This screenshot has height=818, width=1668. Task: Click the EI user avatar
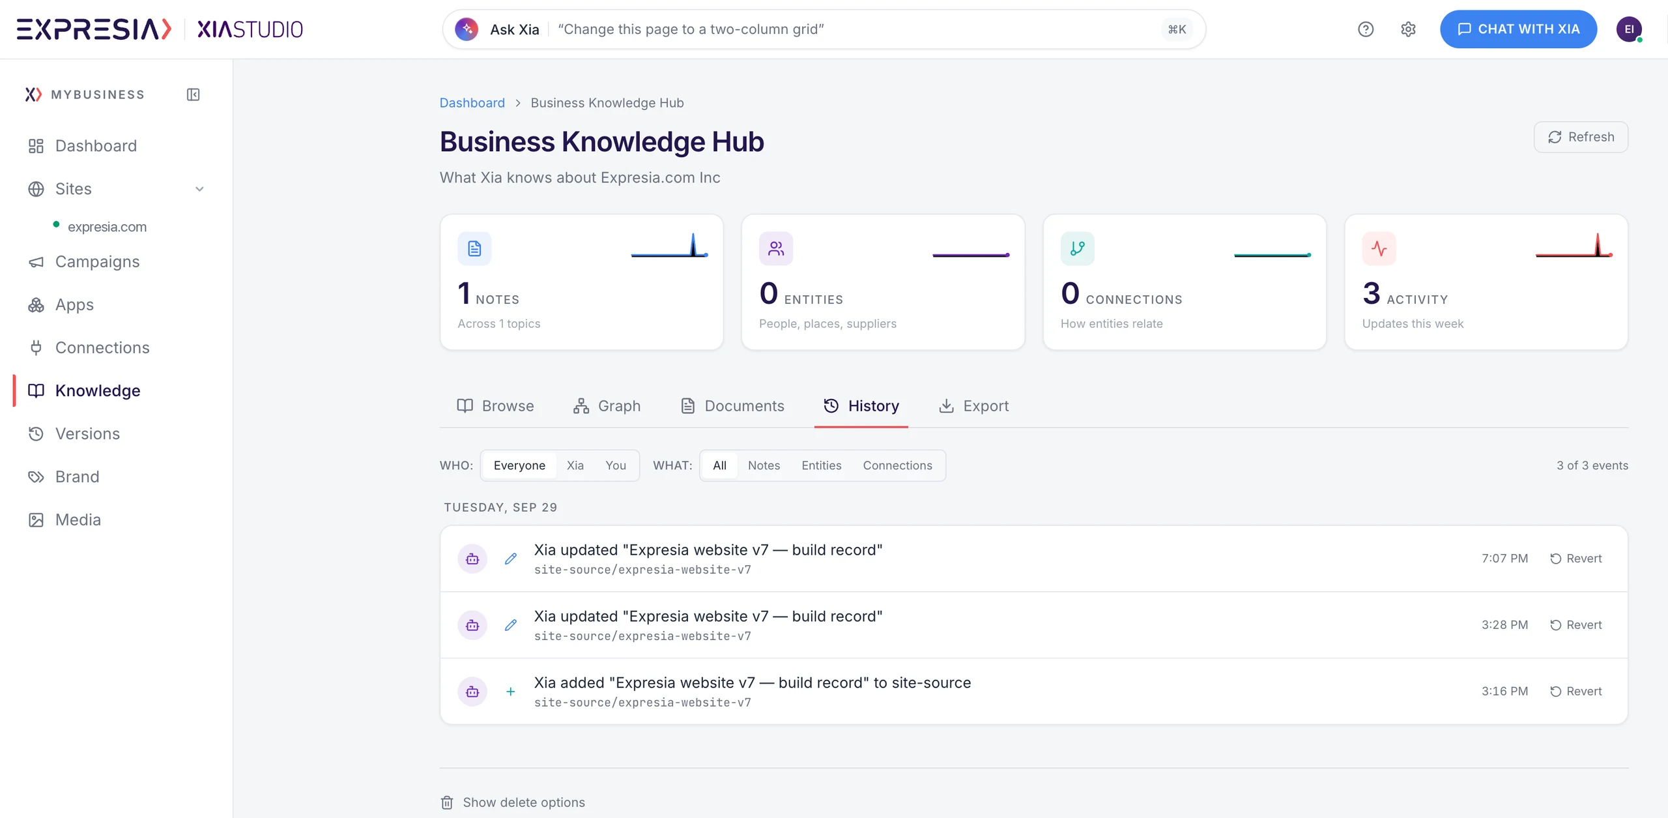[x=1629, y=29]
